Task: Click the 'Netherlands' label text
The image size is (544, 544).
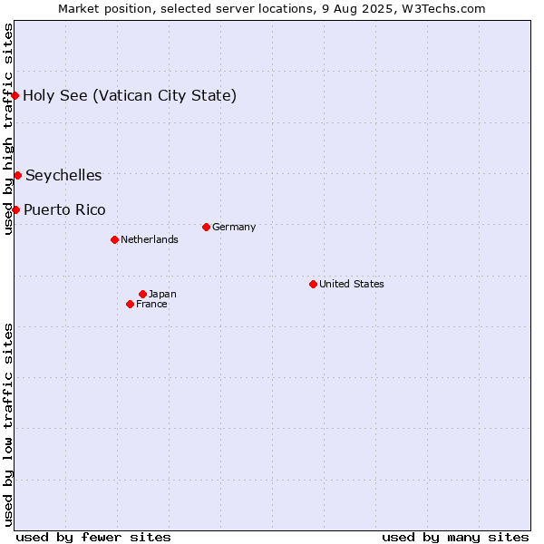Action: click(150, 239)
